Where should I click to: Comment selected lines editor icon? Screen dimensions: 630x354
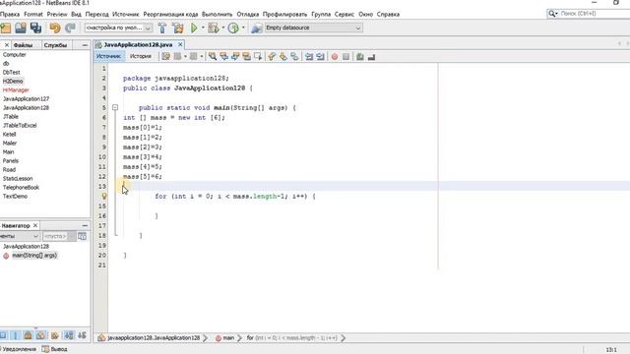[x=360, y=57]
